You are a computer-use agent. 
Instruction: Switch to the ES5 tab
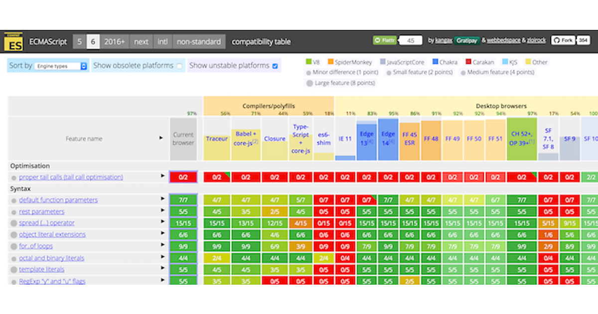79,42
